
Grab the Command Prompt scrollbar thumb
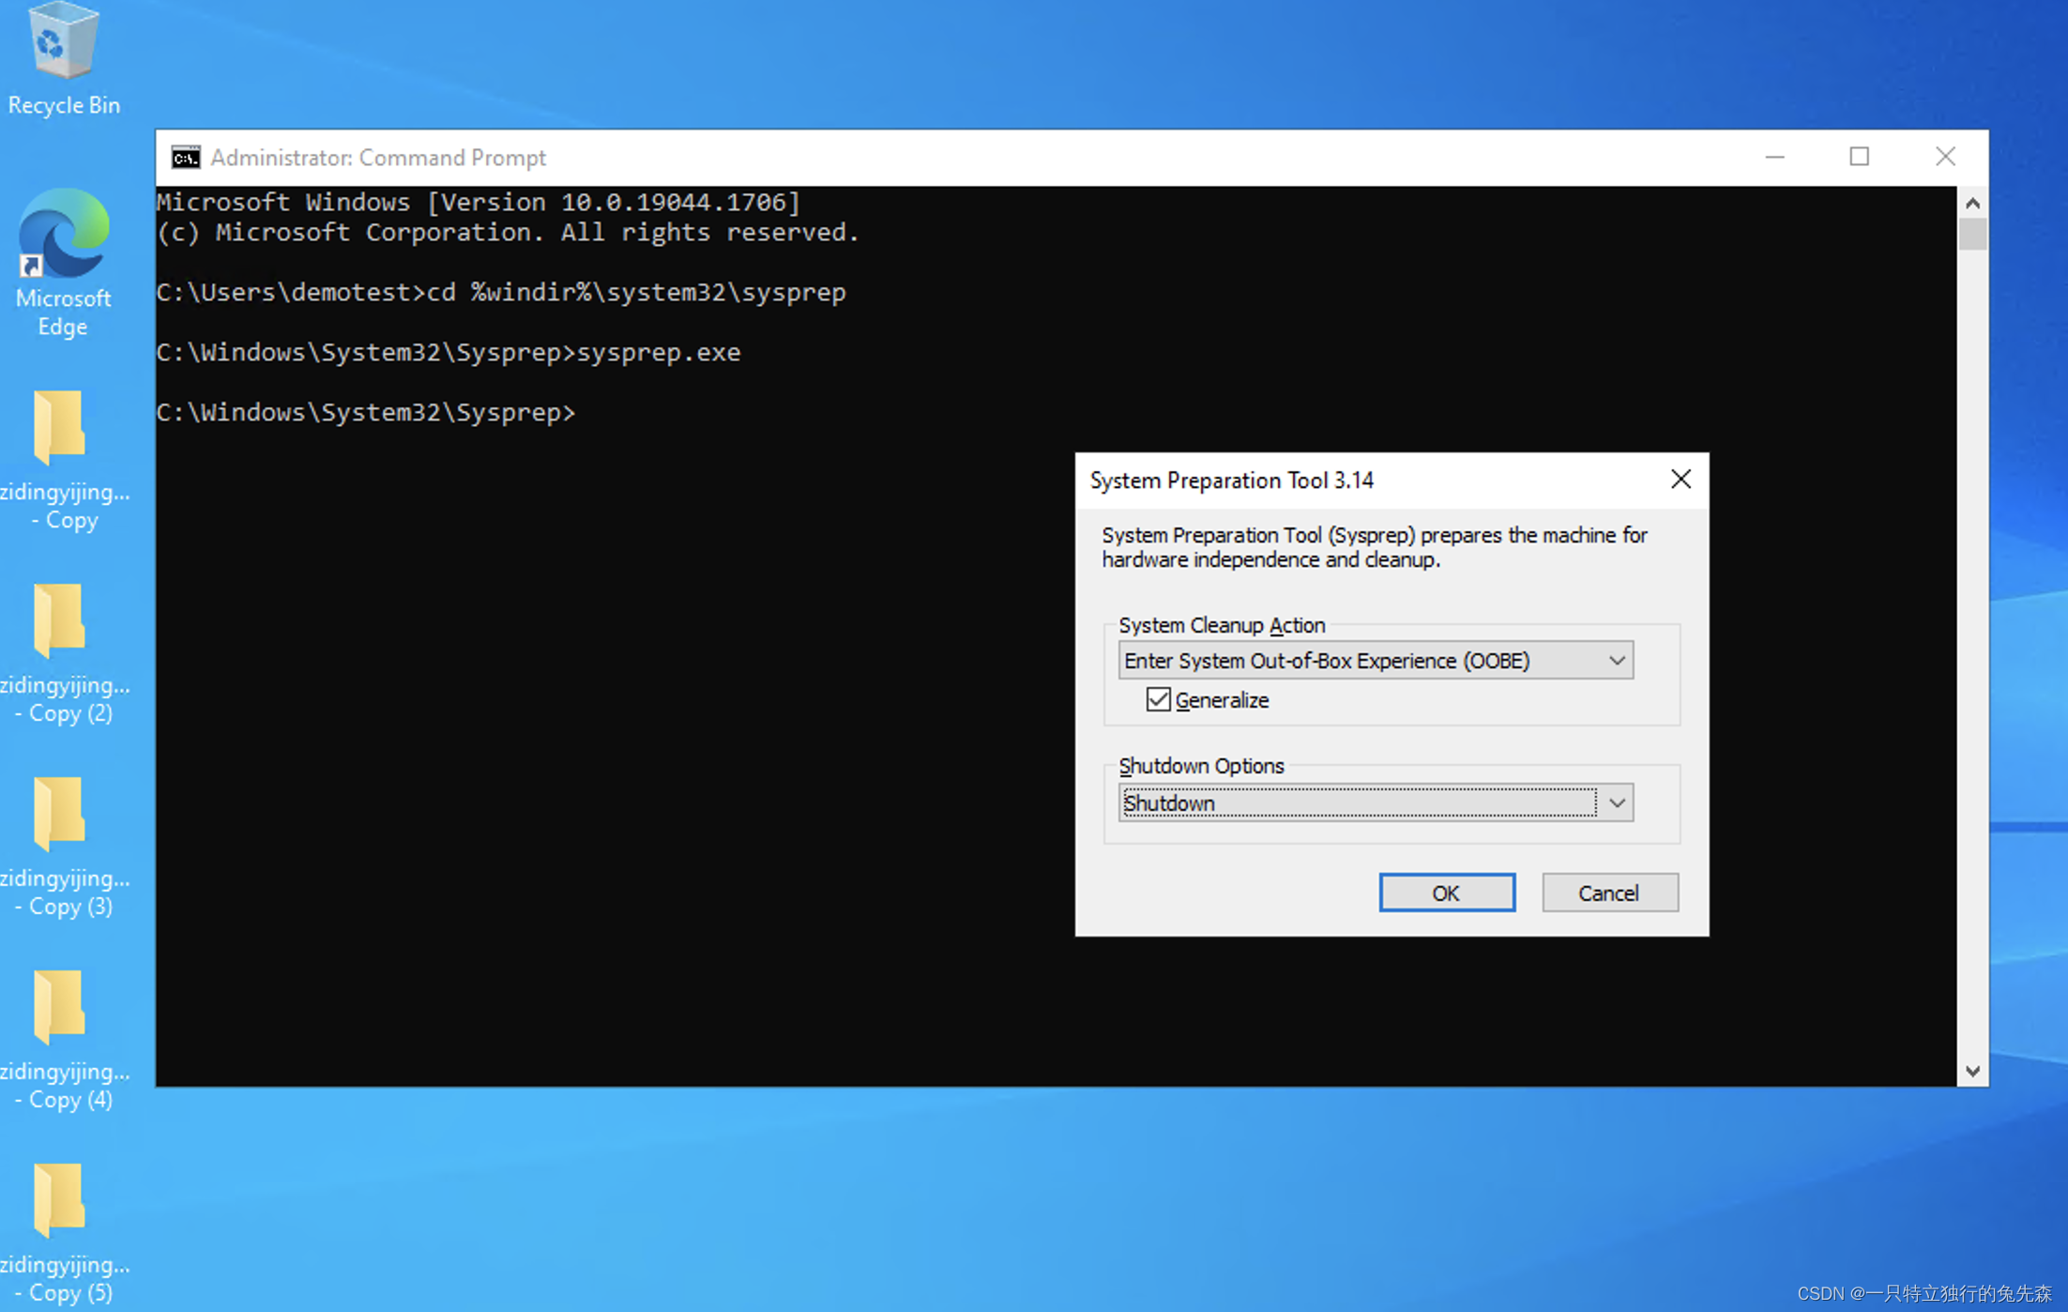(x=1972, y=235)
